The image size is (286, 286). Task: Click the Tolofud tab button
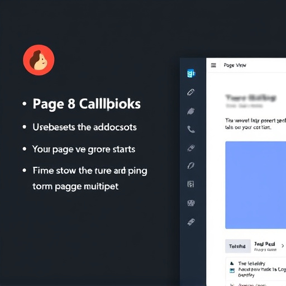(238, 246)
